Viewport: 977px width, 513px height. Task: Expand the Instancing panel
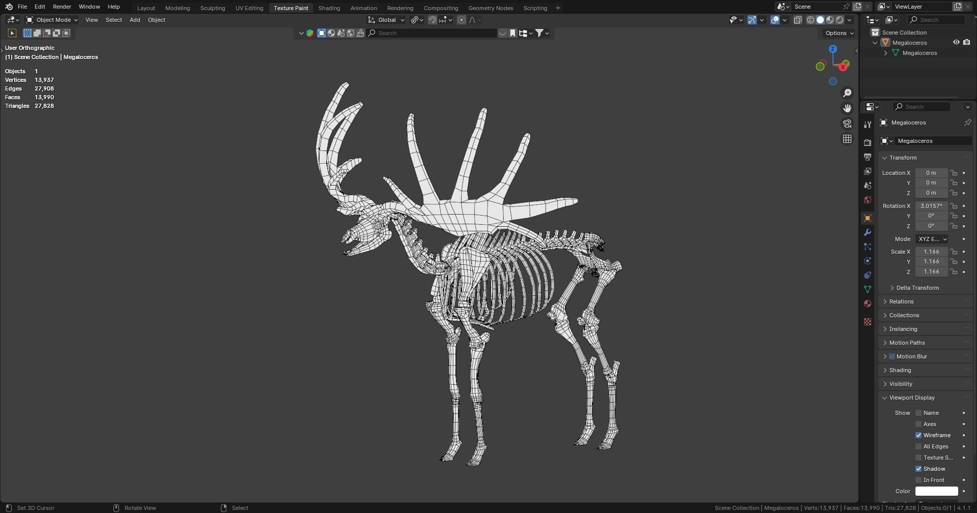[903, 329]
